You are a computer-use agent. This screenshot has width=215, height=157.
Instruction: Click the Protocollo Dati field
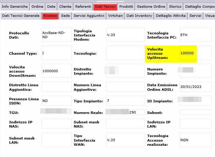[x=57, y=35]
